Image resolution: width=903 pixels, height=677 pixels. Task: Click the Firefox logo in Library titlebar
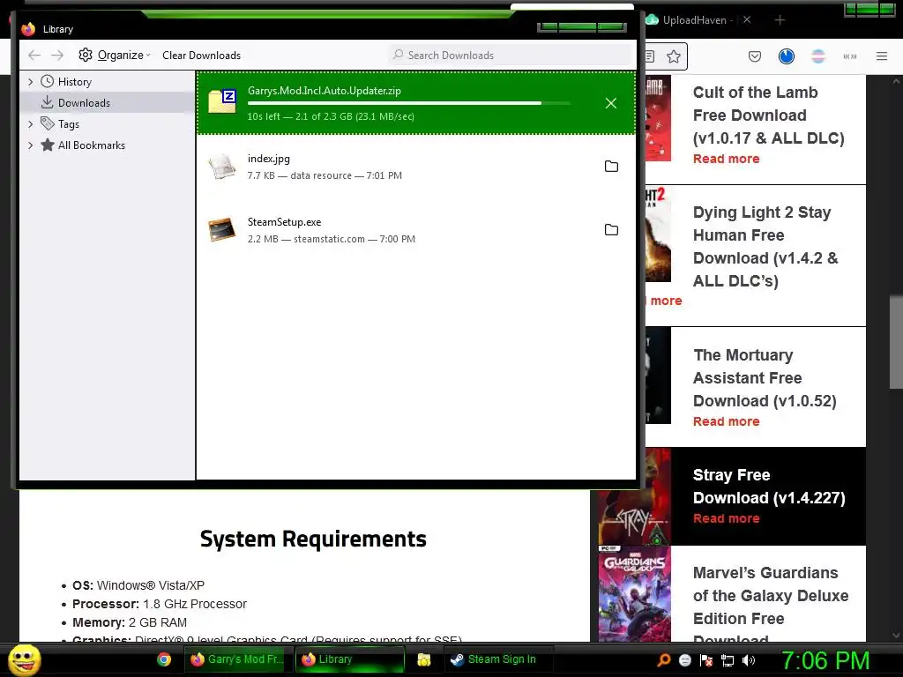28,29
